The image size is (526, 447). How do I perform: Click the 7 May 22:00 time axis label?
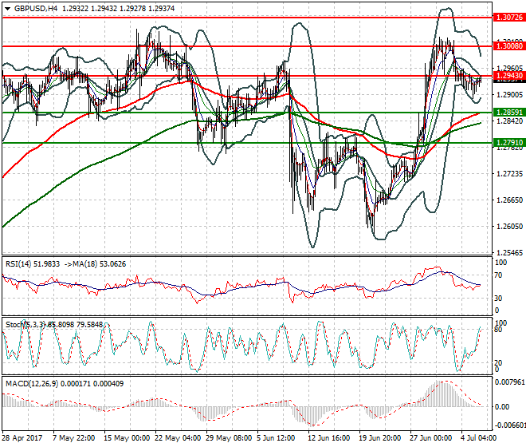(73, 438)
